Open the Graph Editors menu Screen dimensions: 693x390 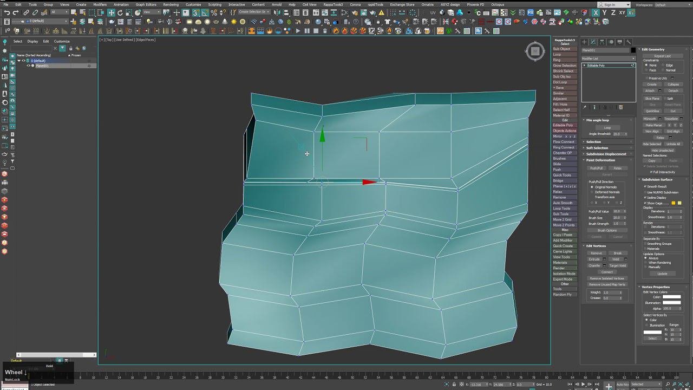tap(146, 4)
